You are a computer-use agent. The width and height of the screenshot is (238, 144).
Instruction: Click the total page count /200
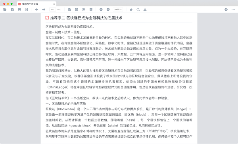59,10
